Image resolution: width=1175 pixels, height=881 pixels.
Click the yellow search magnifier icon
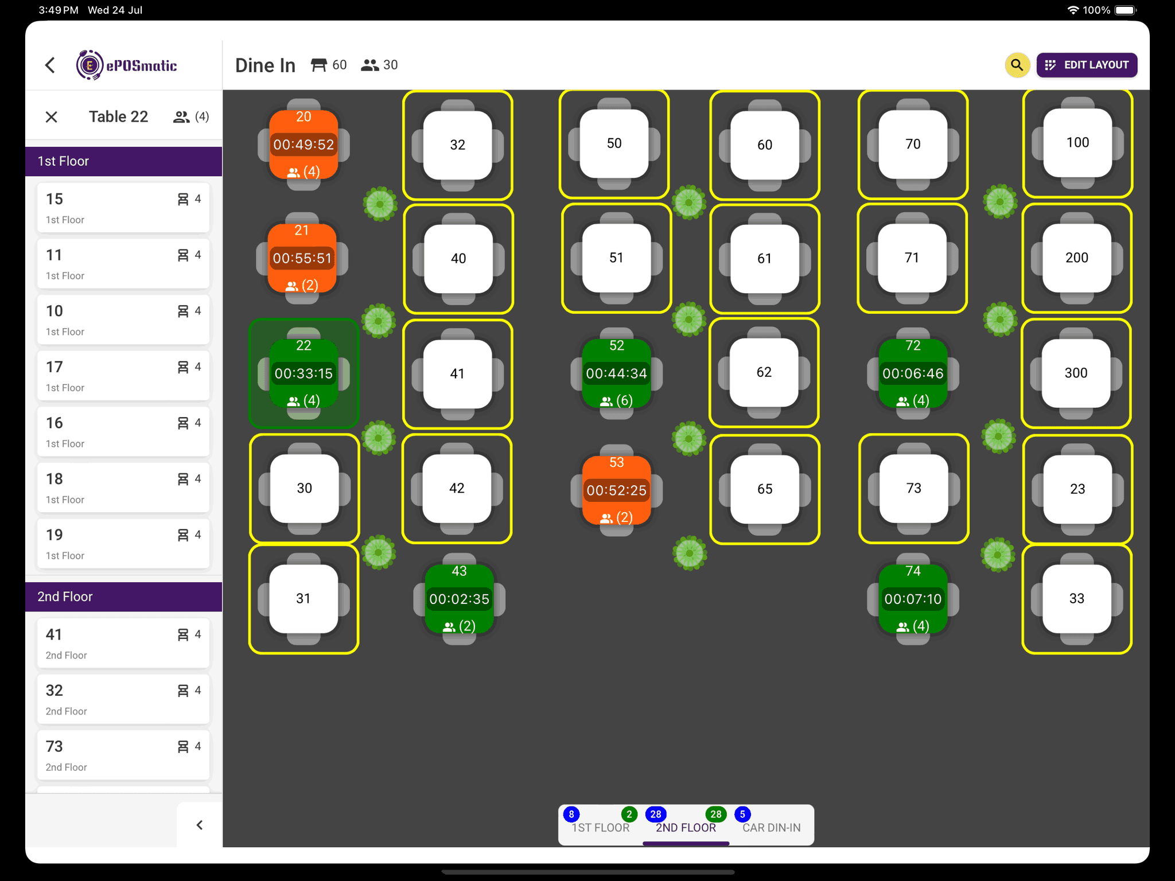click(x=1017, y=65)
